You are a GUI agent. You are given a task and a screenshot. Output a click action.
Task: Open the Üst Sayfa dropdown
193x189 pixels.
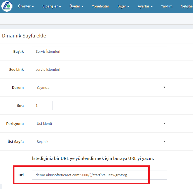(x=99, y=142)
